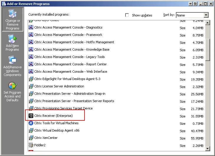This screenshot has height=156, width=215.
Task: Click icon of Console - Report Center entry
Action: pyautogui.click(x=31, y=64)
